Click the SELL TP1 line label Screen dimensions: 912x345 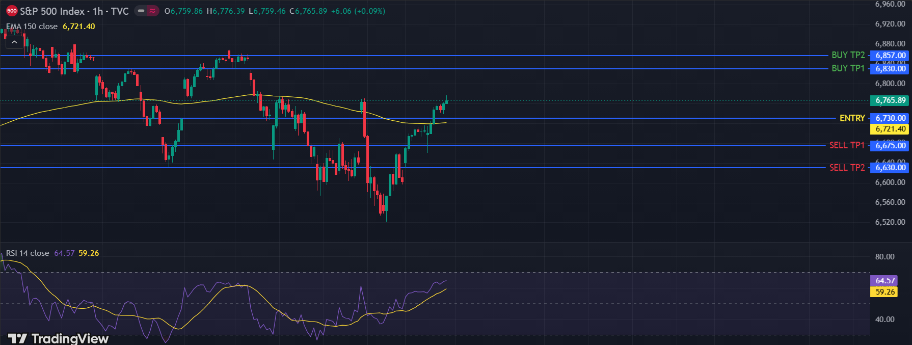point(847,145)
